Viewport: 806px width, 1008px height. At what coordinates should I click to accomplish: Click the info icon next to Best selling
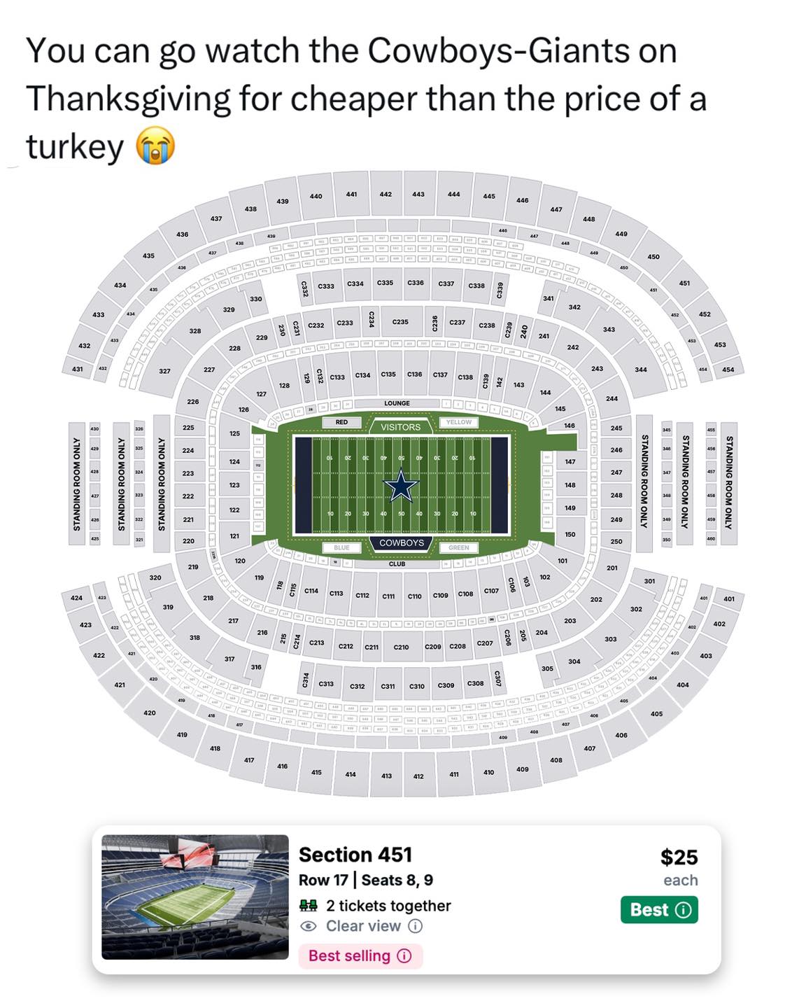(404, 955)
